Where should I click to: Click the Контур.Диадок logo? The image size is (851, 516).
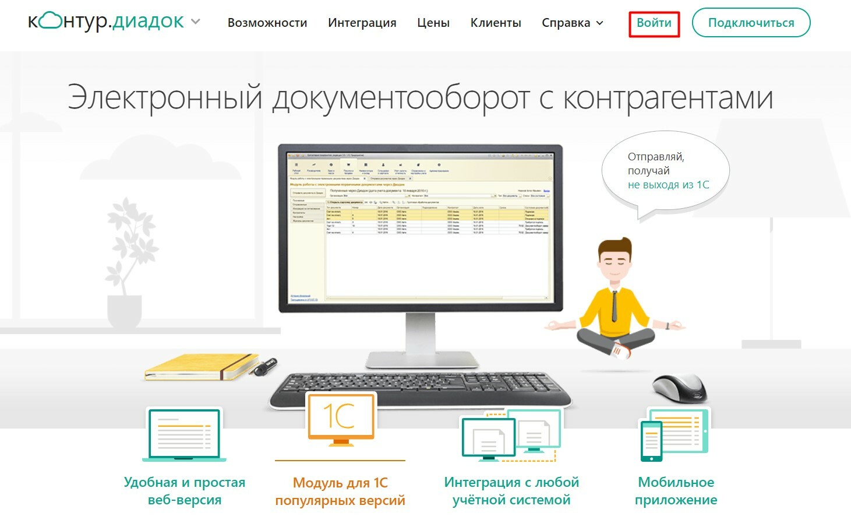point(106,22)
